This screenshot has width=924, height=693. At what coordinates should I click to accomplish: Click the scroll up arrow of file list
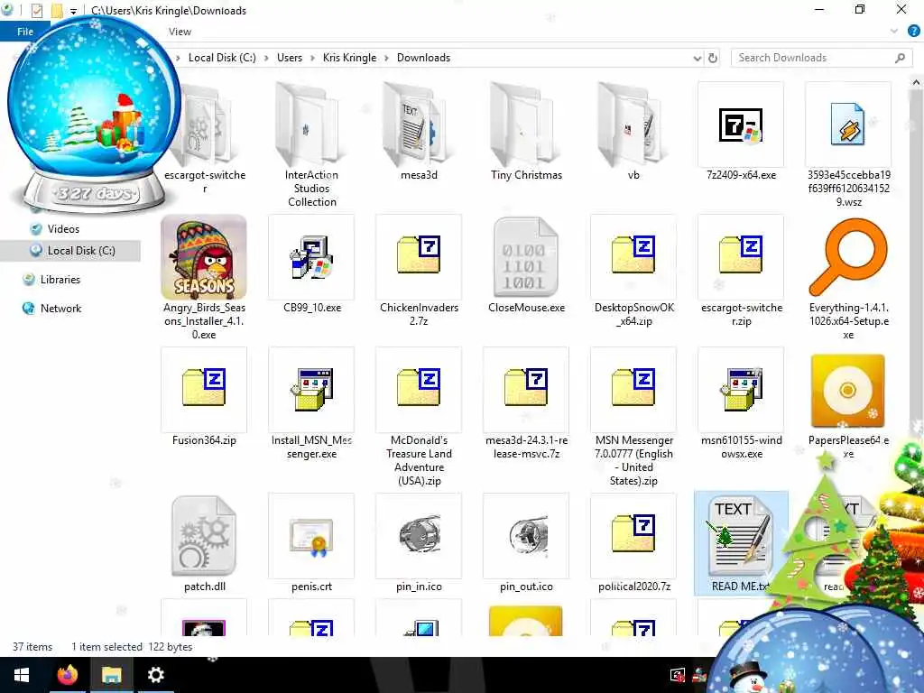pos(917,84)
